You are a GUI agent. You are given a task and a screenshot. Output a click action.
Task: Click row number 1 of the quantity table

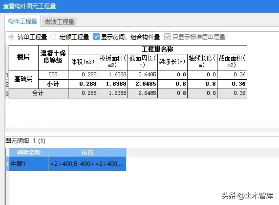coord(7,75)
